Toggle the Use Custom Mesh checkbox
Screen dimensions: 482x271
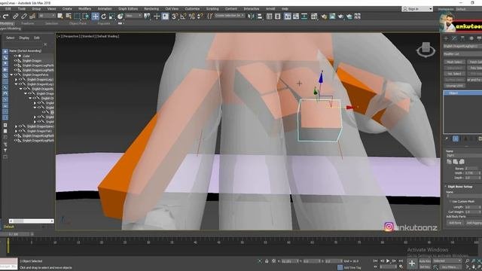(x=450, y=202)
